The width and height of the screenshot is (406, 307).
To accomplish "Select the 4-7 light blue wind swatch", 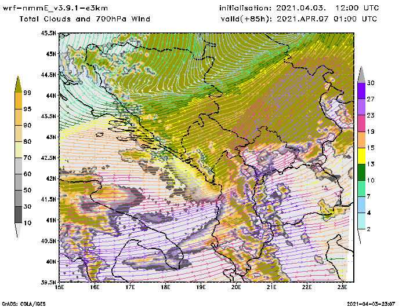I will pos(361,205).
